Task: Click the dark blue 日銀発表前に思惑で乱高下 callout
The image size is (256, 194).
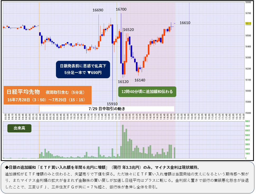Action: [83, 69]
